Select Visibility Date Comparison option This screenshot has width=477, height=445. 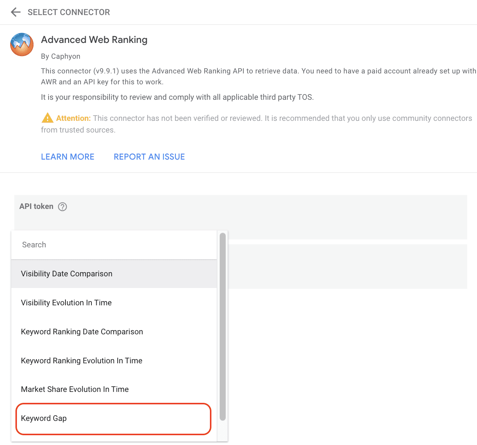pyautogui.click(x=114, y=274)
